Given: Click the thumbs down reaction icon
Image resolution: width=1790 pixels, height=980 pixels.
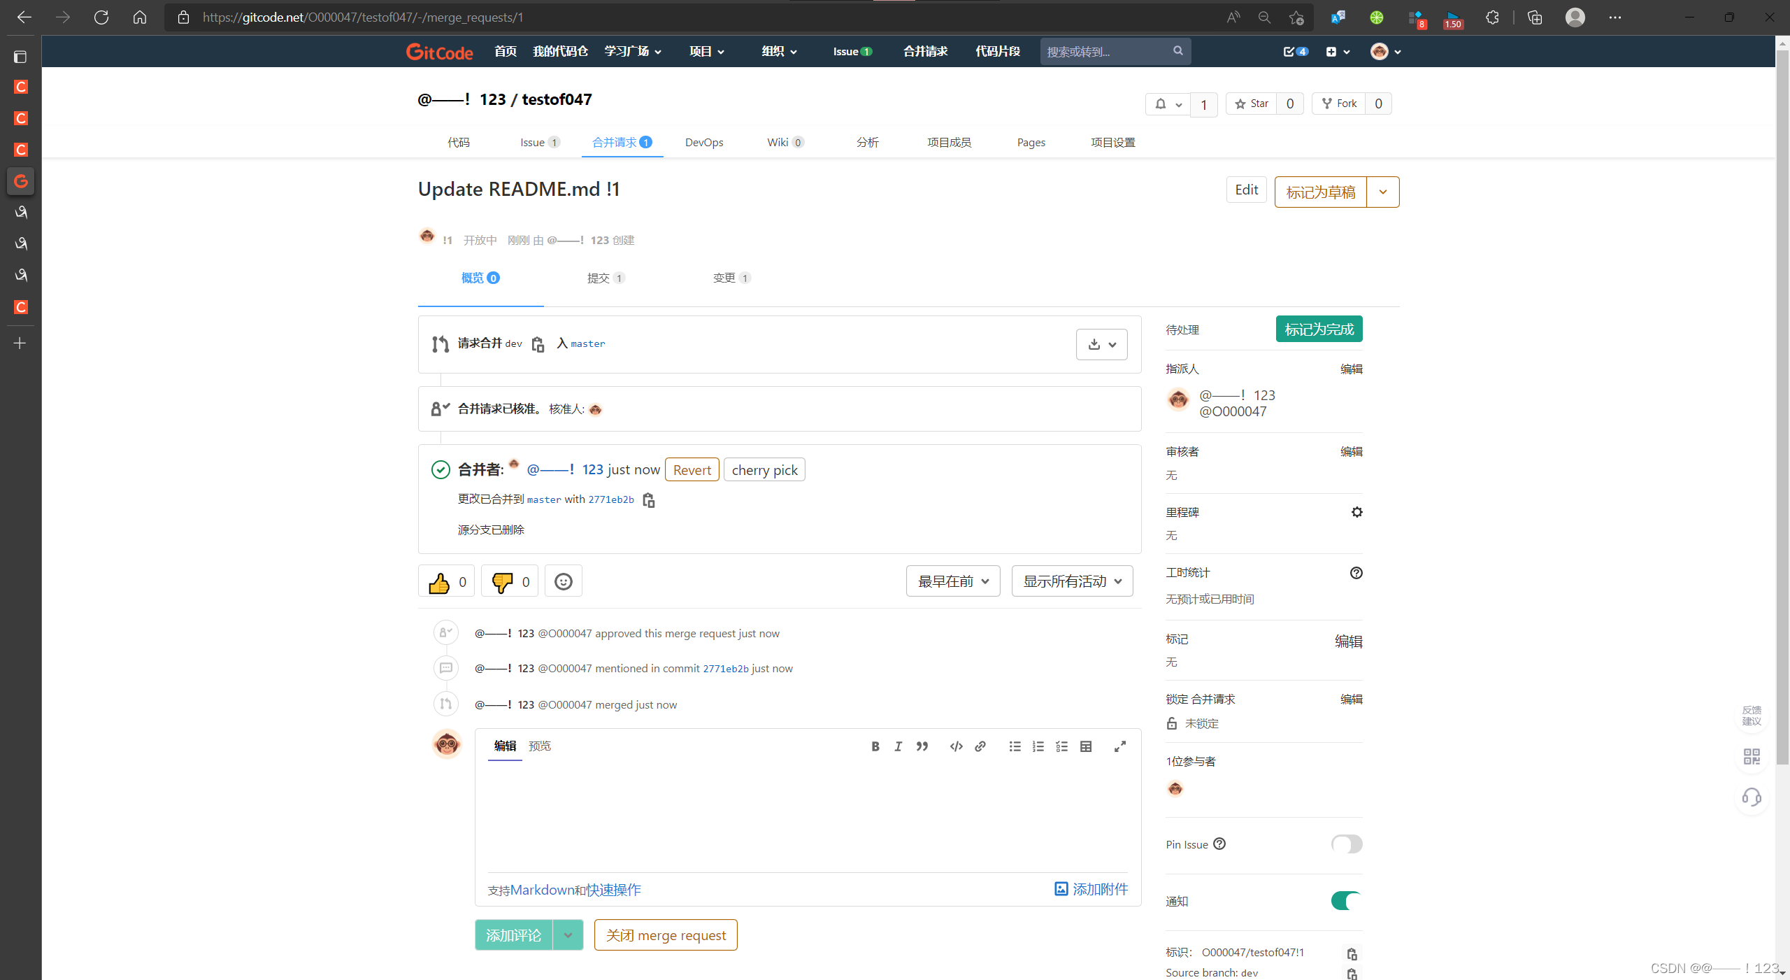Looking at the screenshot, I should [x=502, y=582].
